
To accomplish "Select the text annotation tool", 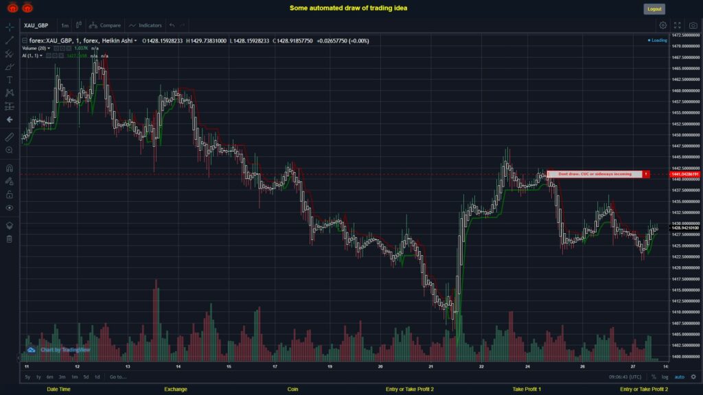I will 10,80.
